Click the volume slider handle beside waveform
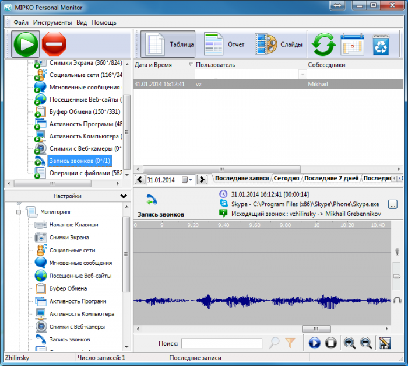The width and height of the screenshot is (408, 366). [x=396, y=276]
